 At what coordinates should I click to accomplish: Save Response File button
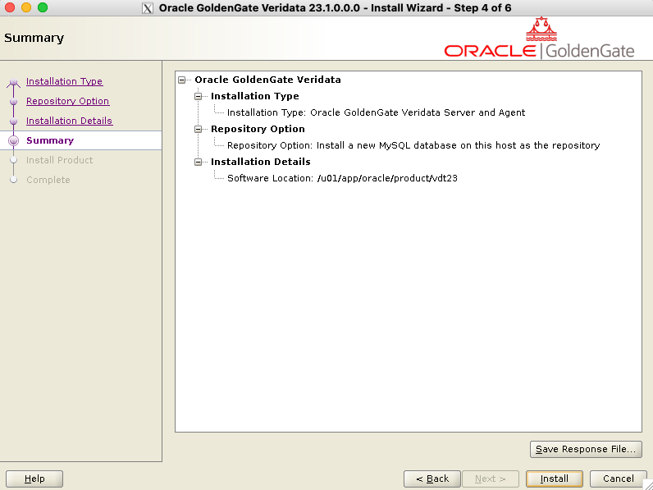(586, 450)
